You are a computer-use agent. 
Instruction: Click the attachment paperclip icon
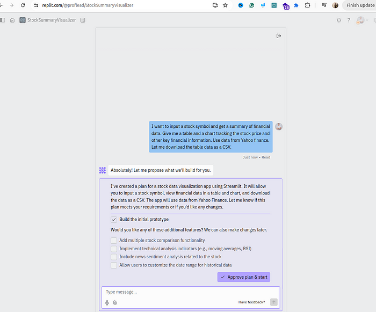coord(115,303)
